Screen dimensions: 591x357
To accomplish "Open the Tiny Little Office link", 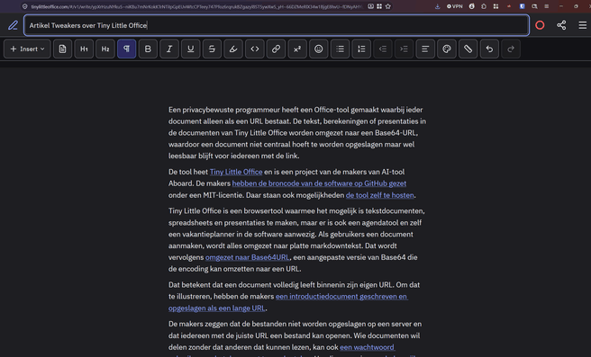I will [x=236, y=172].
